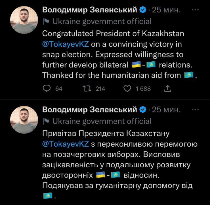The image size is (210, 205).
Task: Click the government flag icon on the Ukrainian tweet
Action: click(46, 121)
